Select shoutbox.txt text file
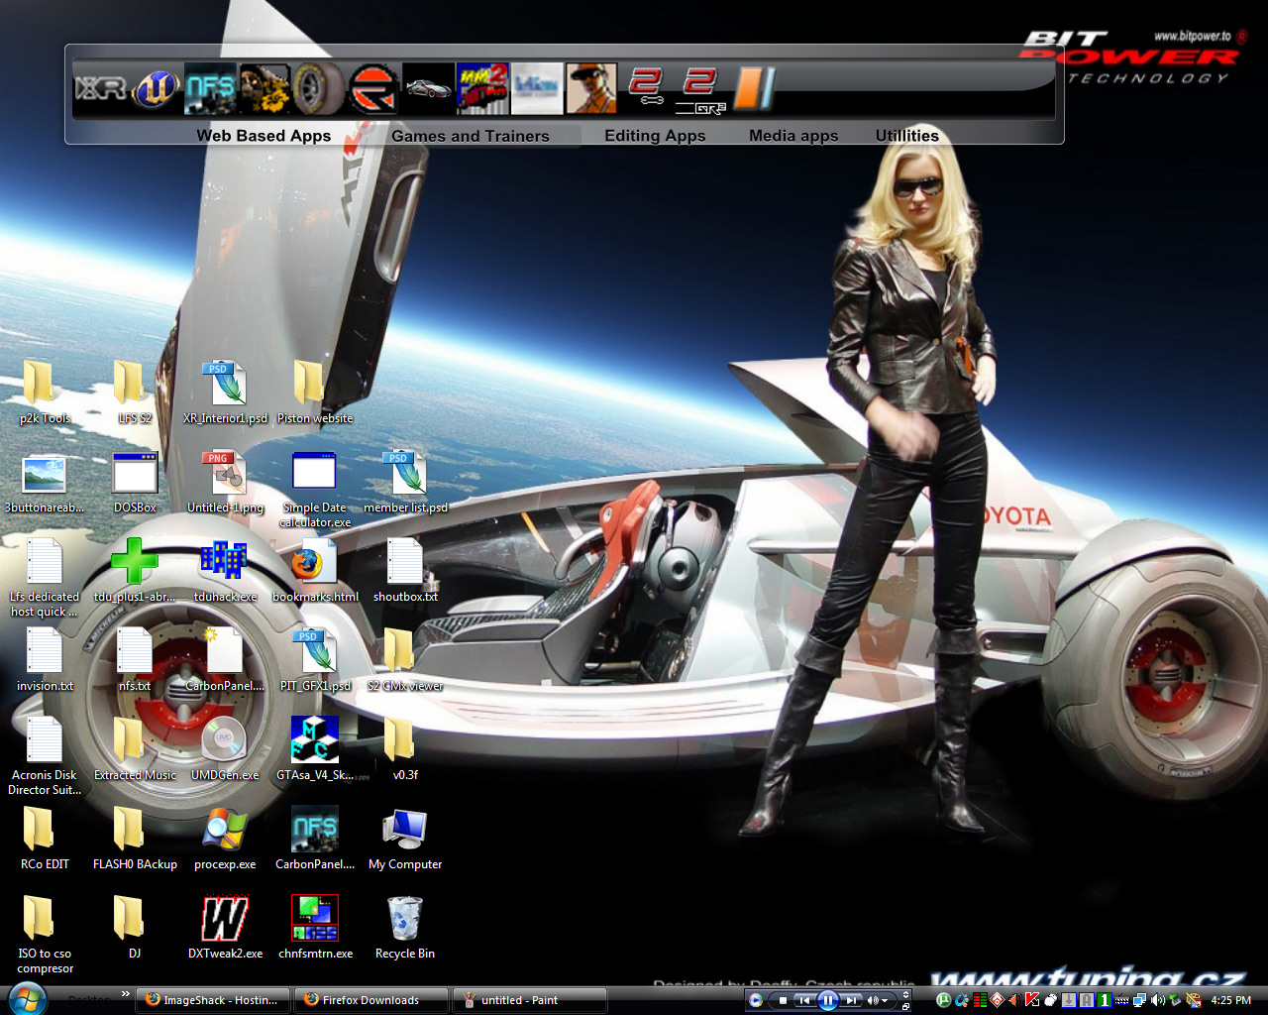This screenshot has width=1268, height=1015. tap(405, 571)
